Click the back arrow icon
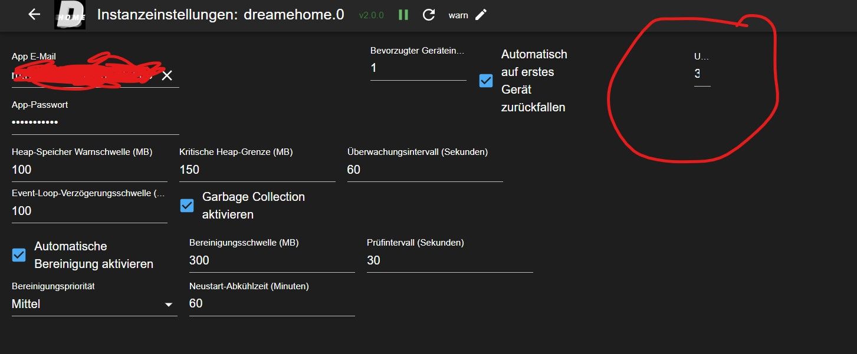 coord(34,15)
